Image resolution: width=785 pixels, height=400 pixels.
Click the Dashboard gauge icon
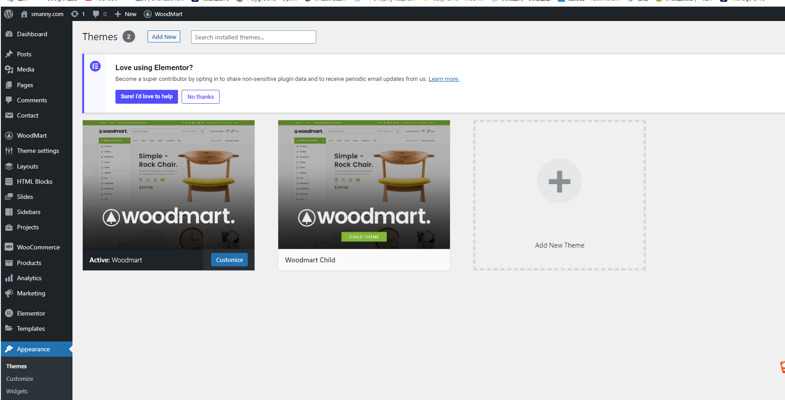9,34
